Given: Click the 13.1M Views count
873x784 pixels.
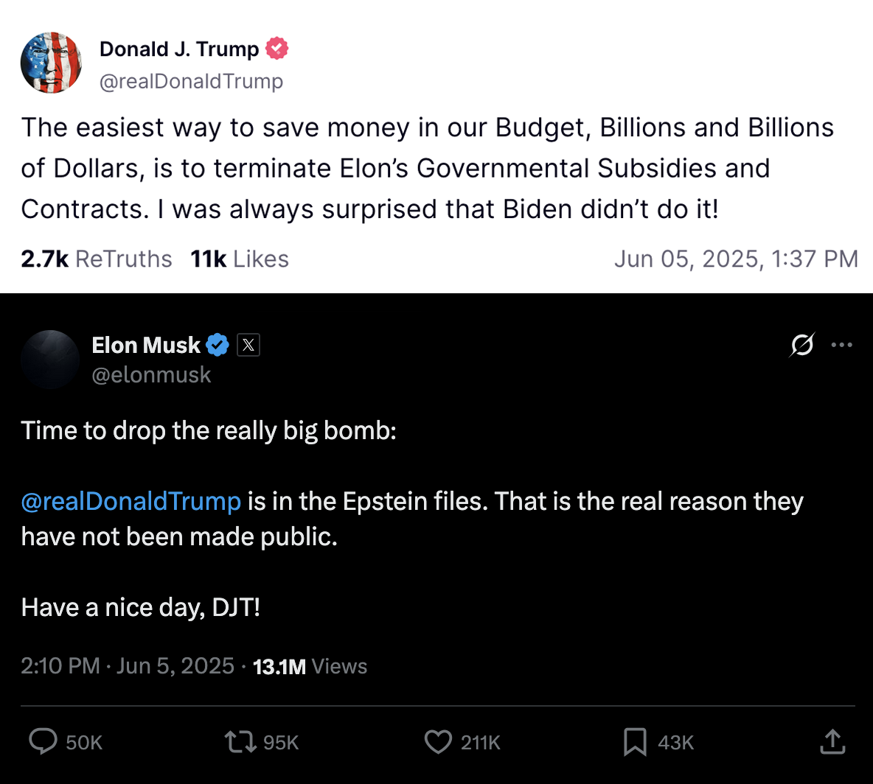Looking at the screenshot, I should tap(310, 666).
